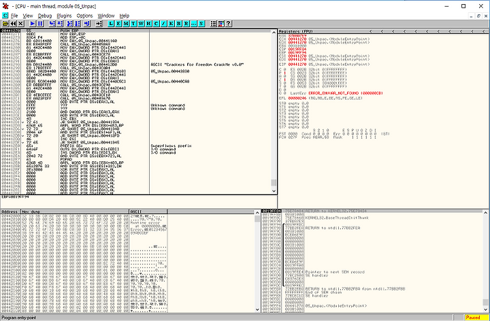Select the EFL 00000246 flags row
Screen dimensions: 490x321
321,98
